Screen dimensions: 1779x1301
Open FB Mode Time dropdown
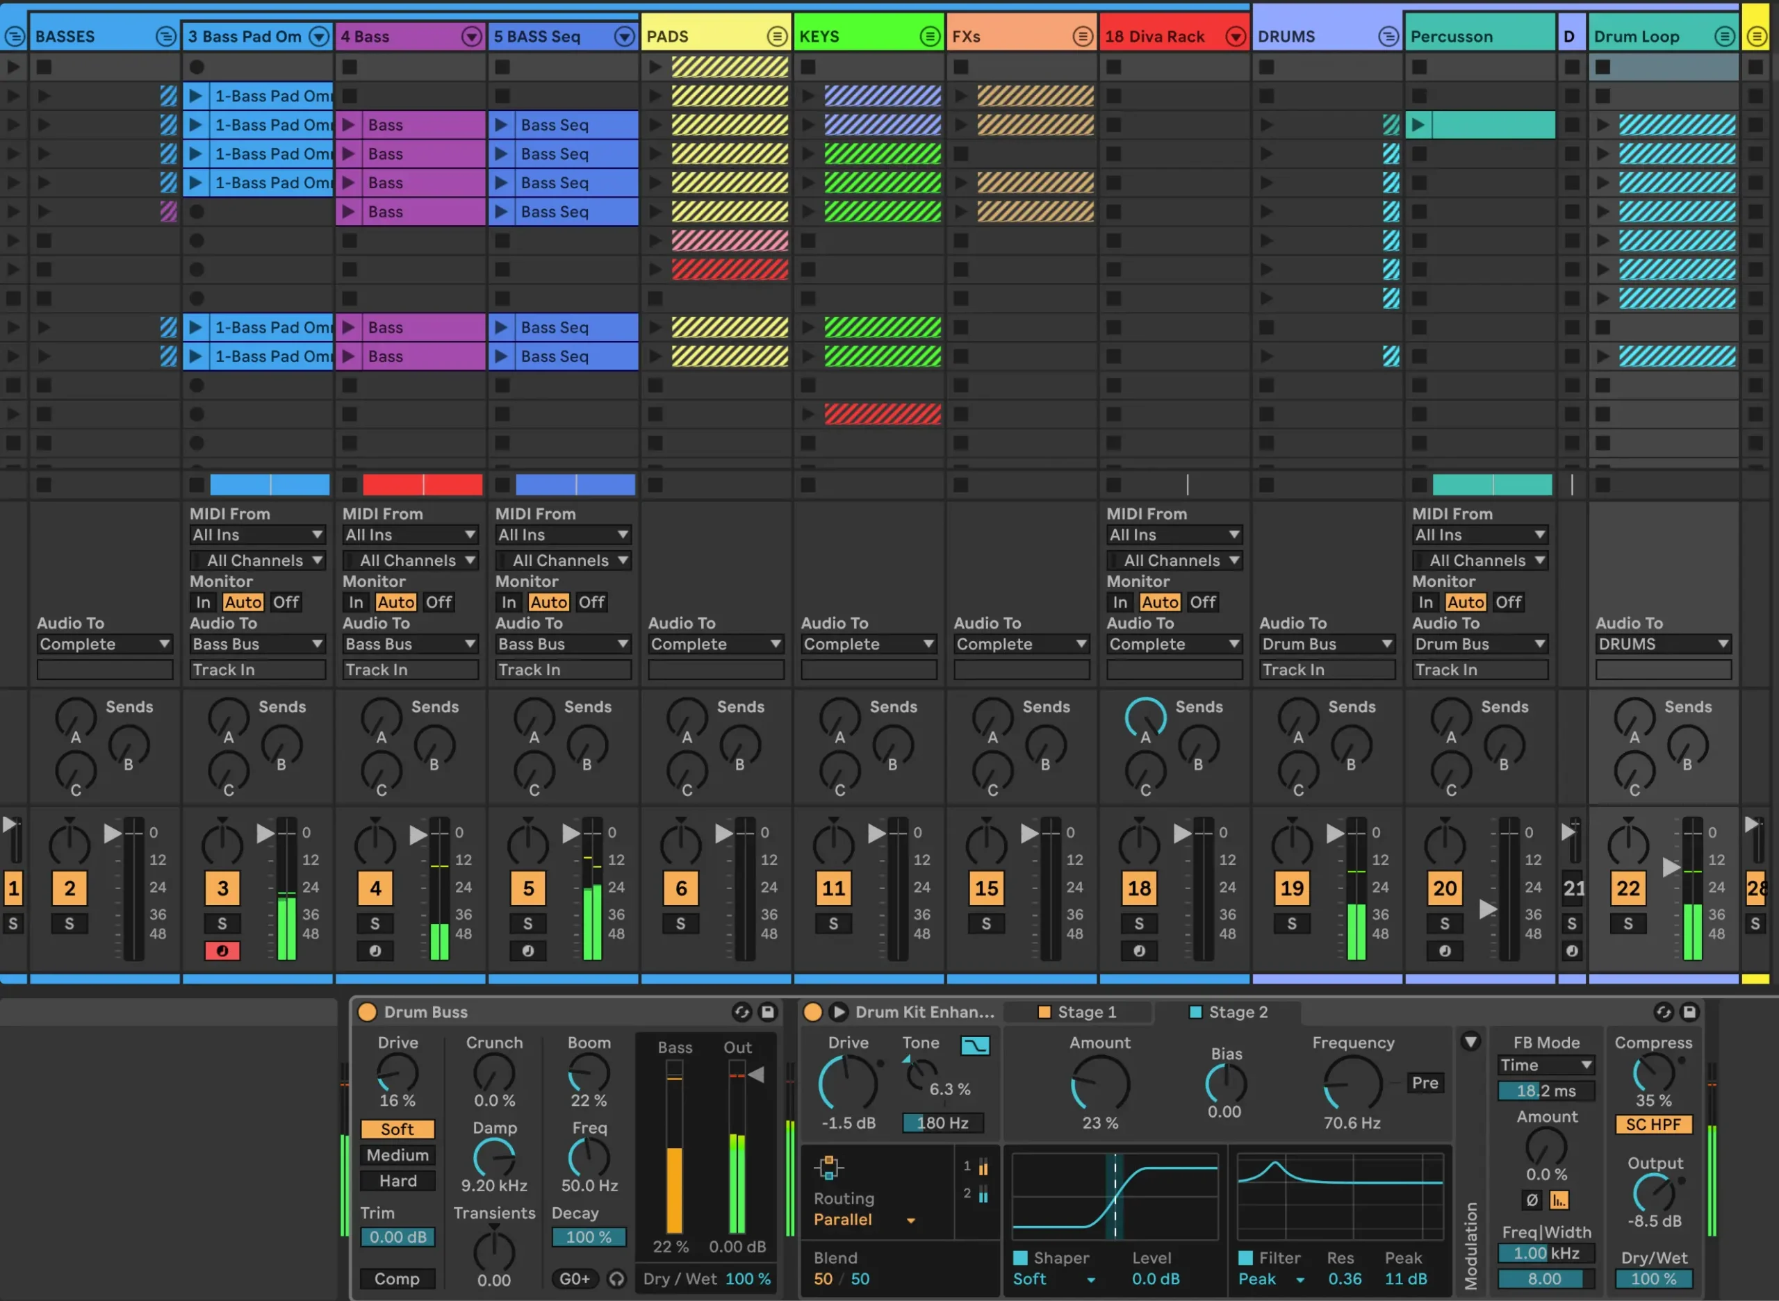pos(1546,1066)
